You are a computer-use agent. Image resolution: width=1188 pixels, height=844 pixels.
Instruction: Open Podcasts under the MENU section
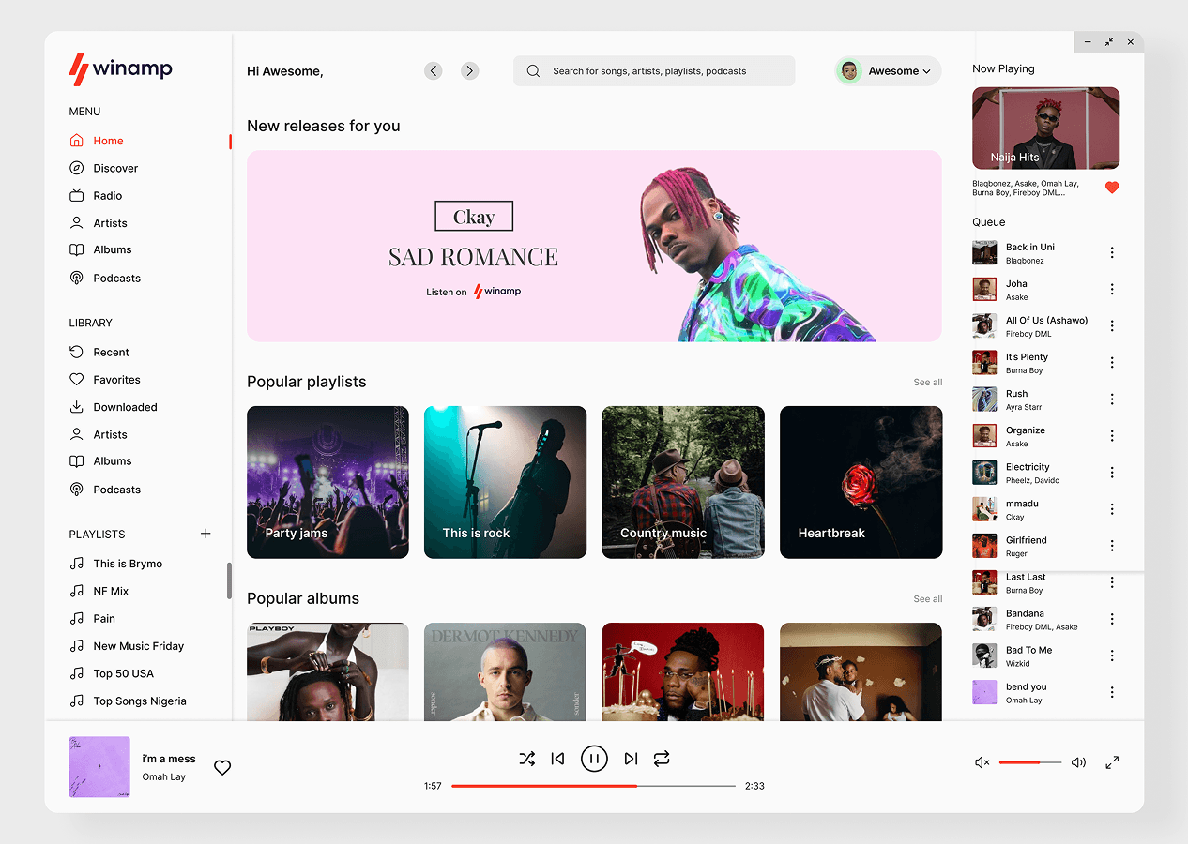point(105,278)
